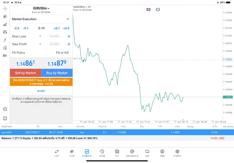Expand the EURUSDm symbol dropdown
Screen dimensions: 234x163
point(41,8)
